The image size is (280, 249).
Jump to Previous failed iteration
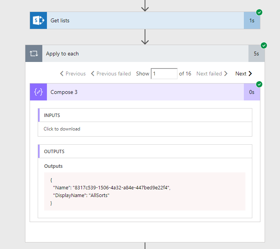(x=111, y=74)
